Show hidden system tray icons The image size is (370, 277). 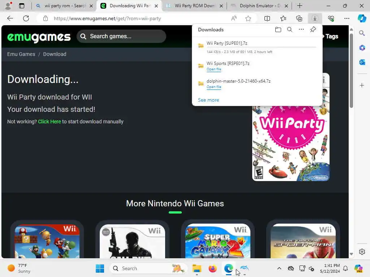coord(279,268)
